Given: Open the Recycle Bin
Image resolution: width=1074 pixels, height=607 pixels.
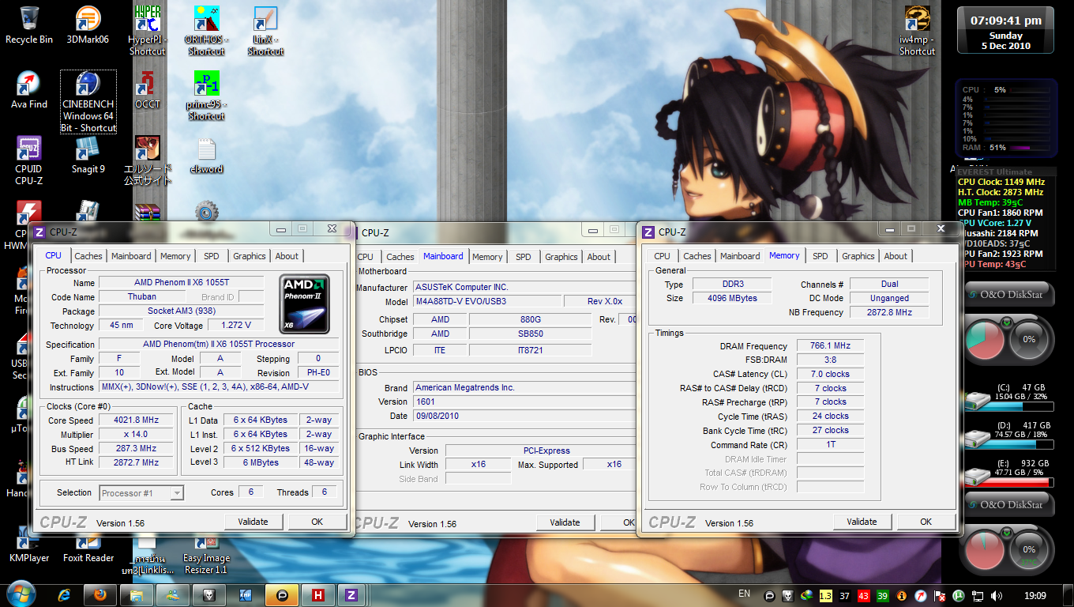Looking at the screenshot, I should 28,19.
